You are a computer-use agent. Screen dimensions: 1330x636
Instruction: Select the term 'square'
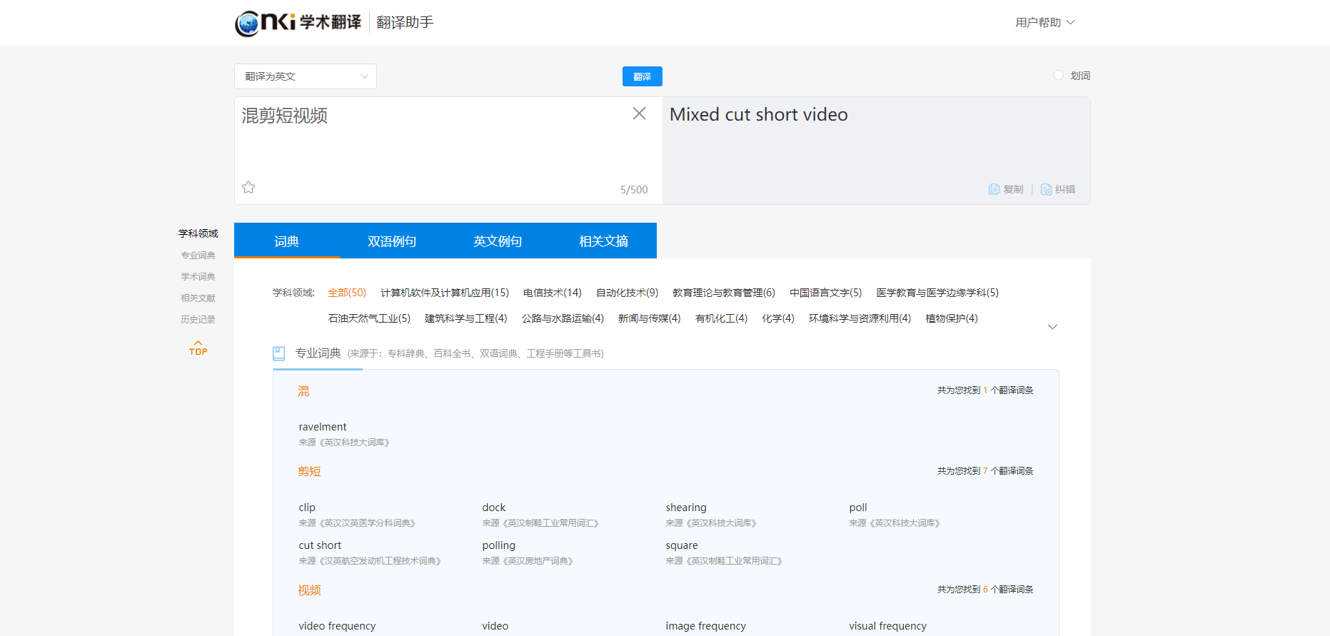click(x=682, y=545)
